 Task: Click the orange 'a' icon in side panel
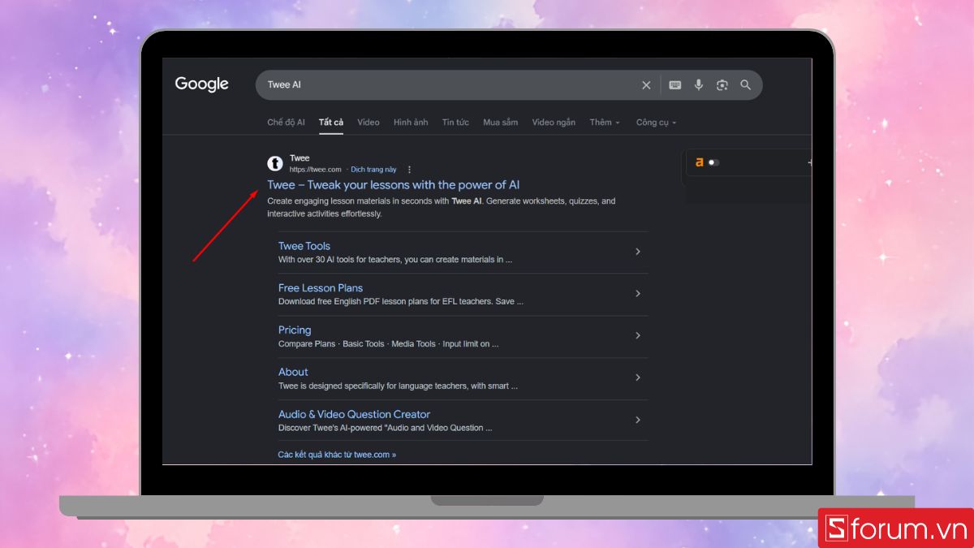(x=699, y=162)
